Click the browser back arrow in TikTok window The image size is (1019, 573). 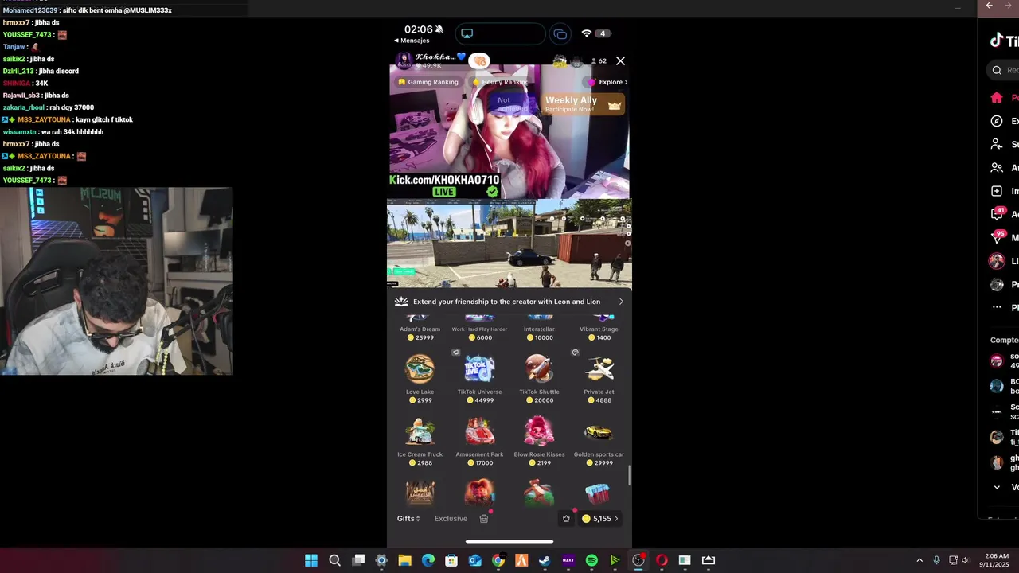click(989, 6)
